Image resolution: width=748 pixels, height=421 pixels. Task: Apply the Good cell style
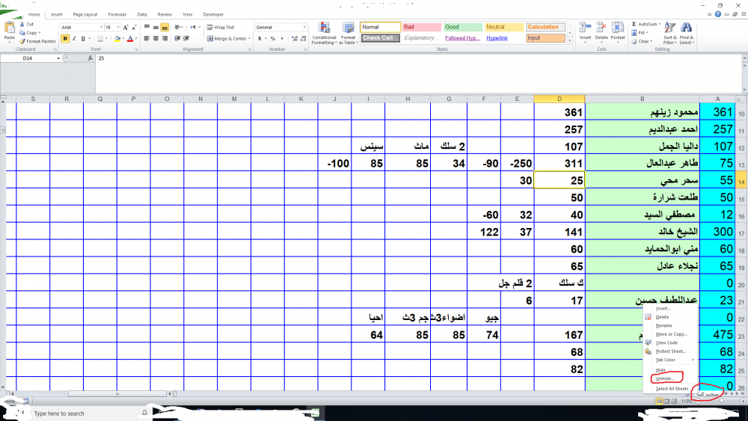coord(463,27)
